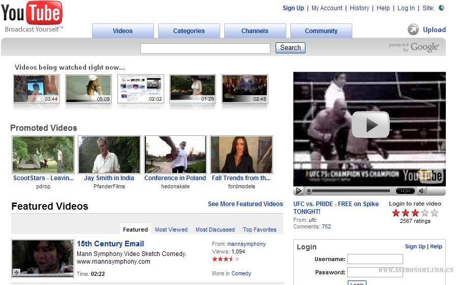Viewport: 456px width, 285px height.
Task: Play the UFC video with big play button
Action: [x=370, y=125]
